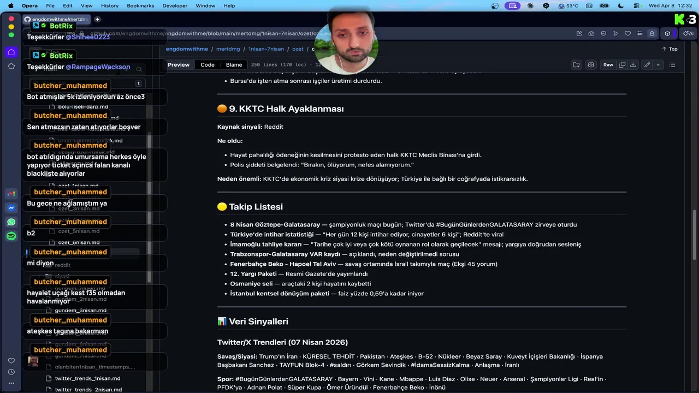Open Messenger in the Opera sidebar
This screenshot has width=699, height=393.
pyautogui.click(x=11, y=208)
